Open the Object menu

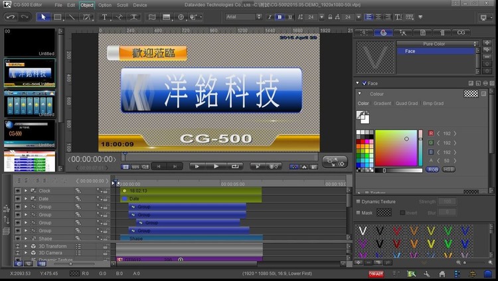pos(87,5)
